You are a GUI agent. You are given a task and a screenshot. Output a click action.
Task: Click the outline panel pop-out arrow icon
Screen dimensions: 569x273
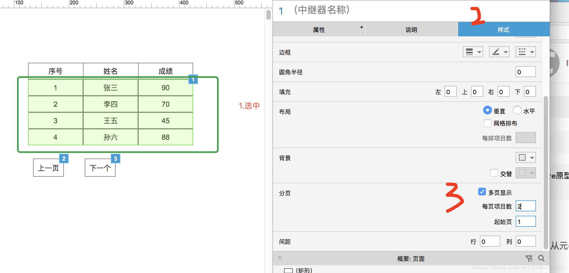(280, 258)
